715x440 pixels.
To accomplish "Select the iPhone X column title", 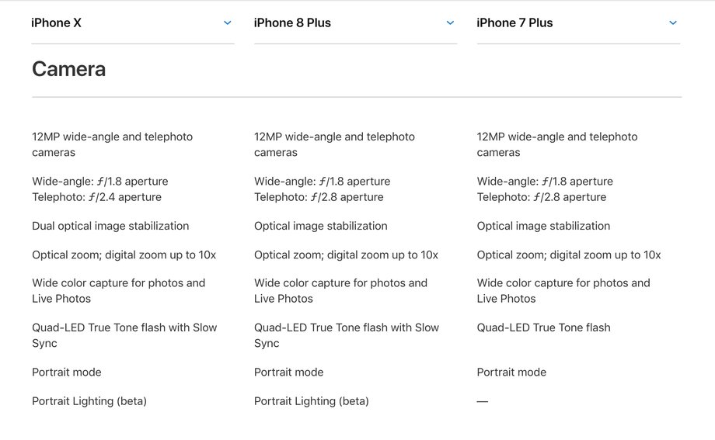I will point(56,23).
